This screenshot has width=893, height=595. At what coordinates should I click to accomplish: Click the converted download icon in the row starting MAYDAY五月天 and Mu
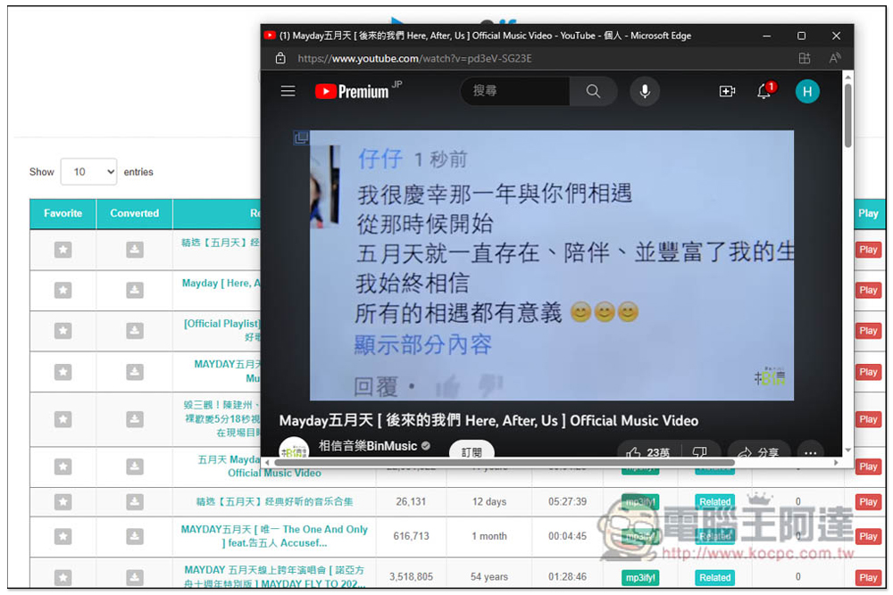point(135,372)
